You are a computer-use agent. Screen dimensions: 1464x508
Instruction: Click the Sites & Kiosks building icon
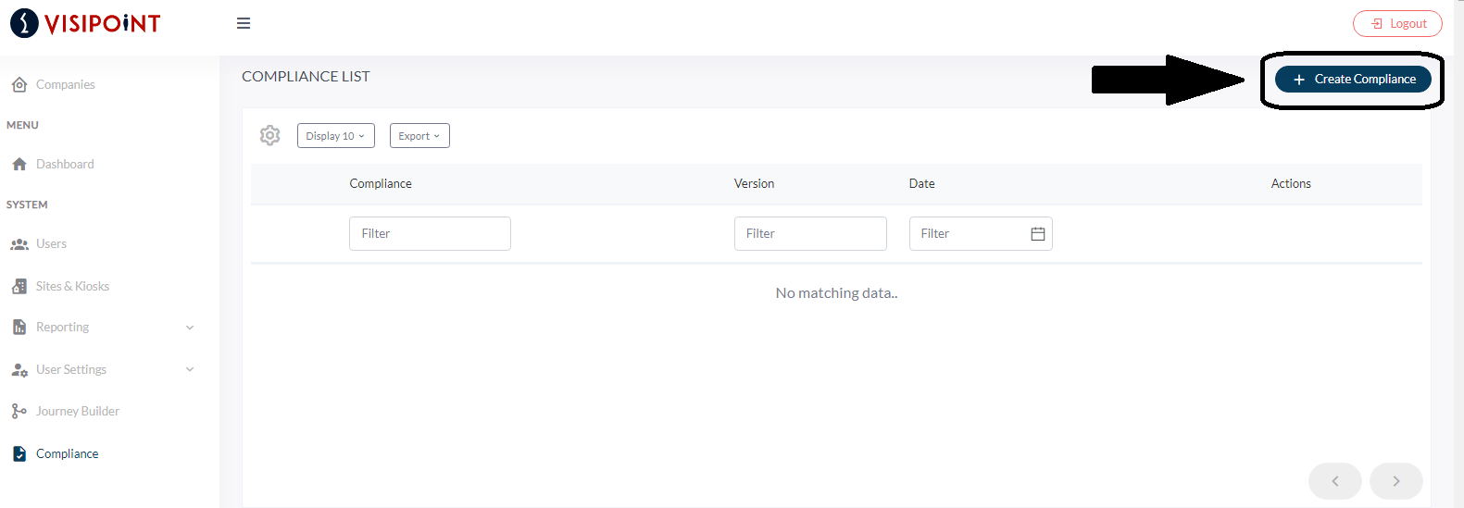19,286
